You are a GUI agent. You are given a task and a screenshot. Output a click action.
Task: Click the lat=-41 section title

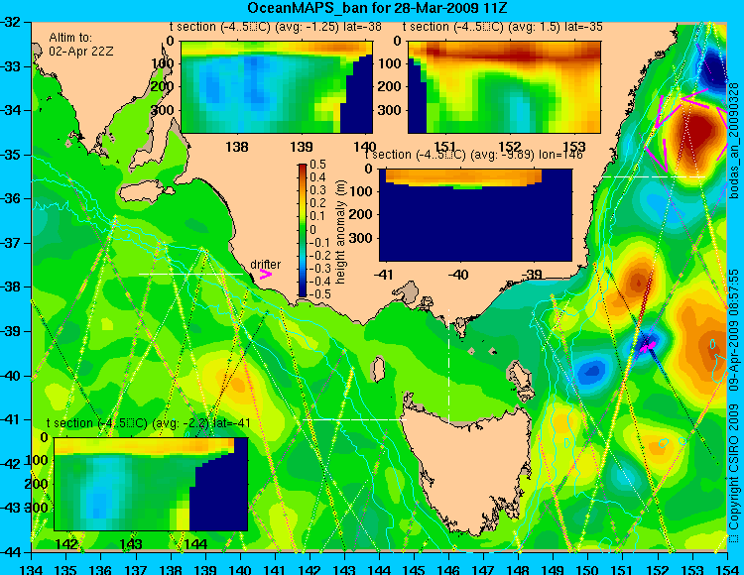(149, 423)
